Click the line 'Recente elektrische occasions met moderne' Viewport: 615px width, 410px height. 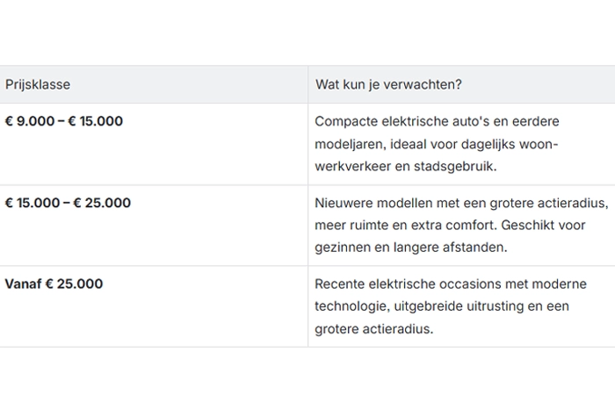click(451, 284)
